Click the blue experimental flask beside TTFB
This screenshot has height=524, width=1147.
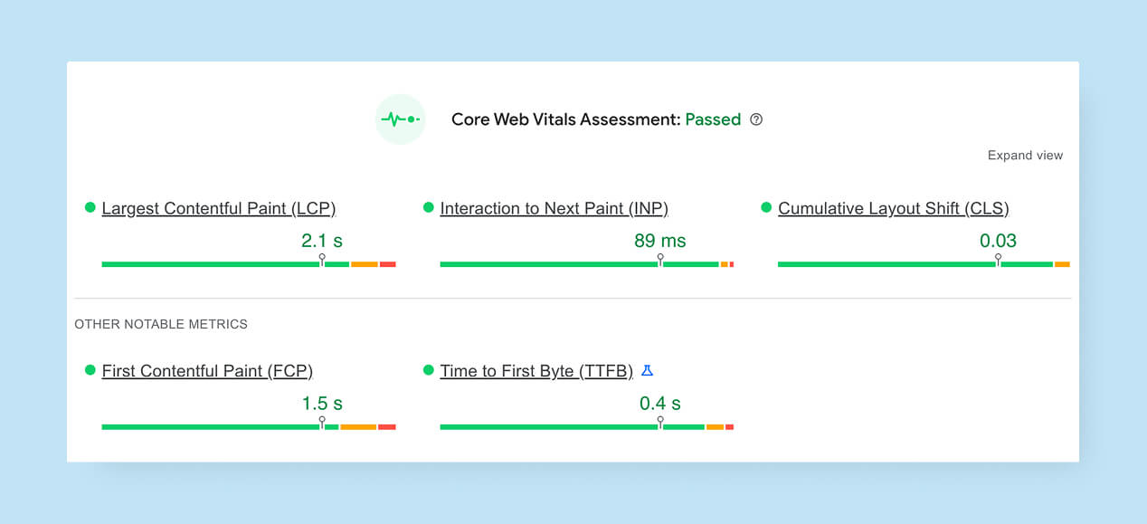[x=647, y=370]
